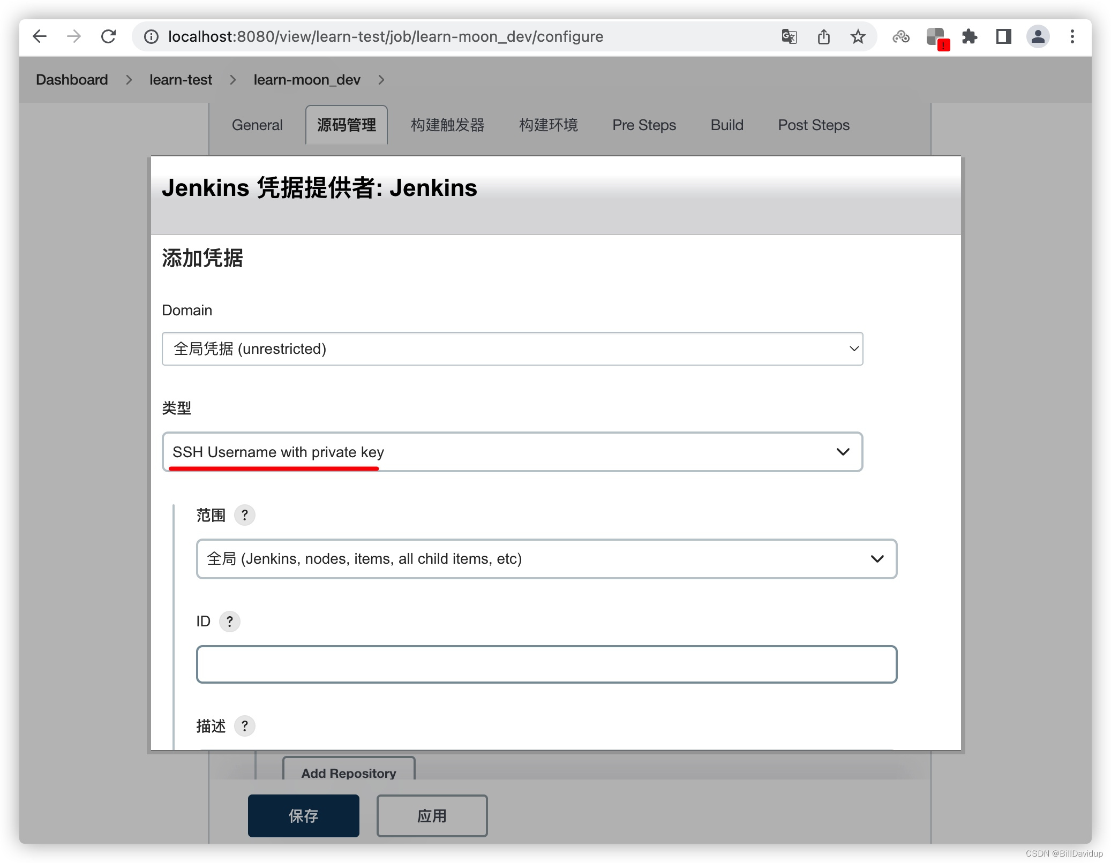Open the Dashboard breadcrumb link
The width and height of the screenshot is (1111, 863).
72,80
